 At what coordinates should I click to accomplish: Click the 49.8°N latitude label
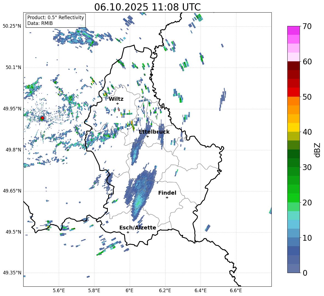point(13,150)
